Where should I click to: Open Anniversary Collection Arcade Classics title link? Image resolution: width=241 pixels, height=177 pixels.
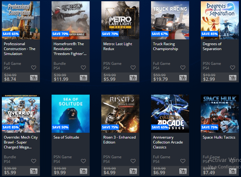tap(168, 142)
